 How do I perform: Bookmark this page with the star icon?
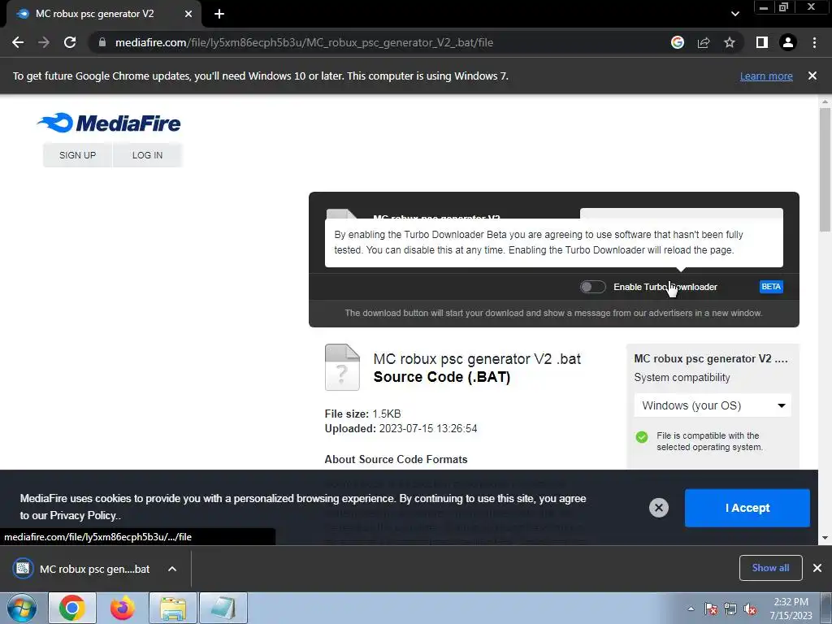click(730, 42)
